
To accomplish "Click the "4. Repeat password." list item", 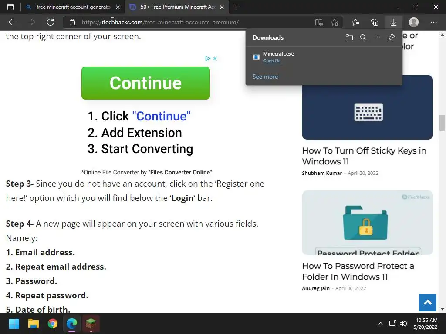I will click(47, 296).
